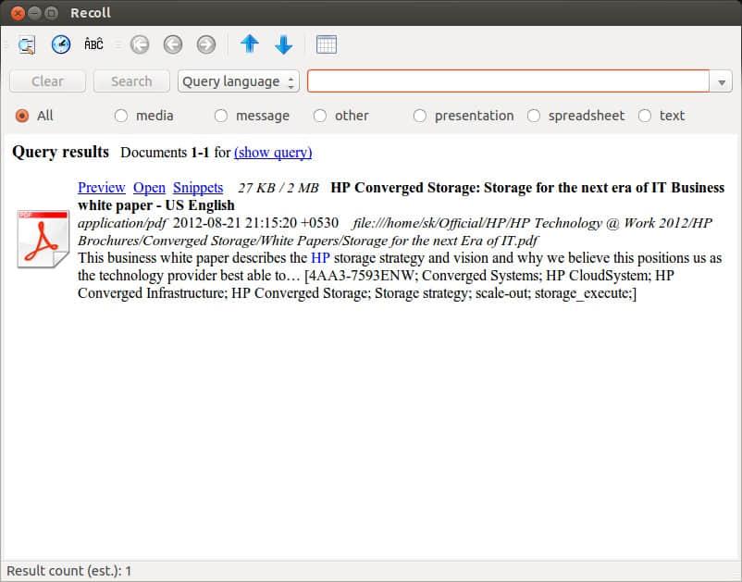Sort results with the up arrow

250,44
